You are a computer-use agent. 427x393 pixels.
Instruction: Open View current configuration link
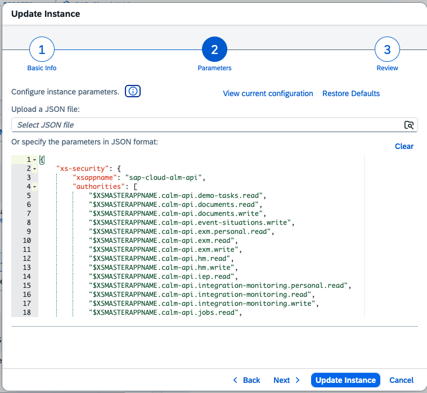tap(268, 93)
